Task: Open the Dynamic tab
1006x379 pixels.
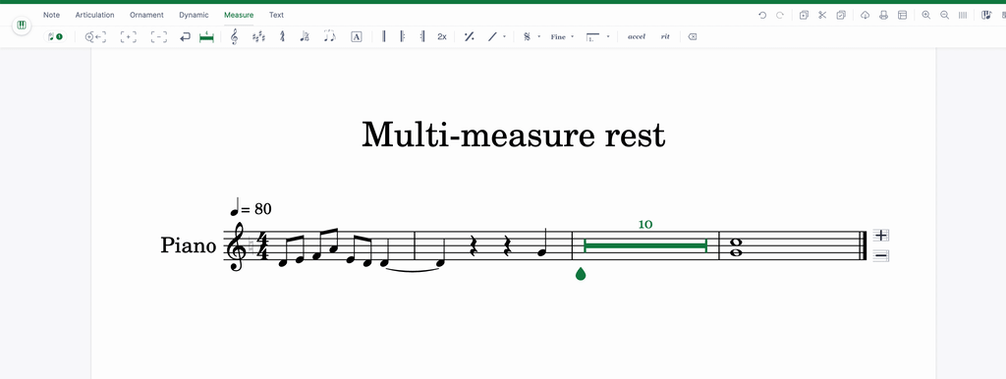Action: click(x=194, y=15)
